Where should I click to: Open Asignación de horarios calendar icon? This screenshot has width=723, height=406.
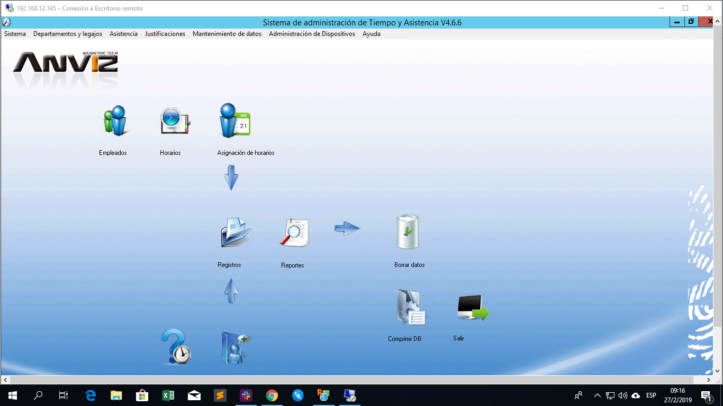(234, 121)
